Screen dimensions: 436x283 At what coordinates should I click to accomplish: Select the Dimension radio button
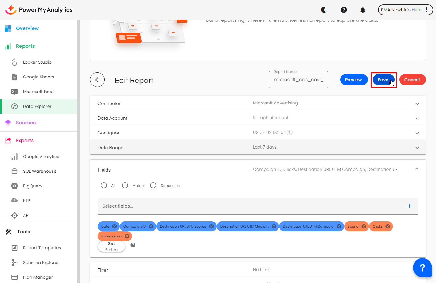pos(153,185)
